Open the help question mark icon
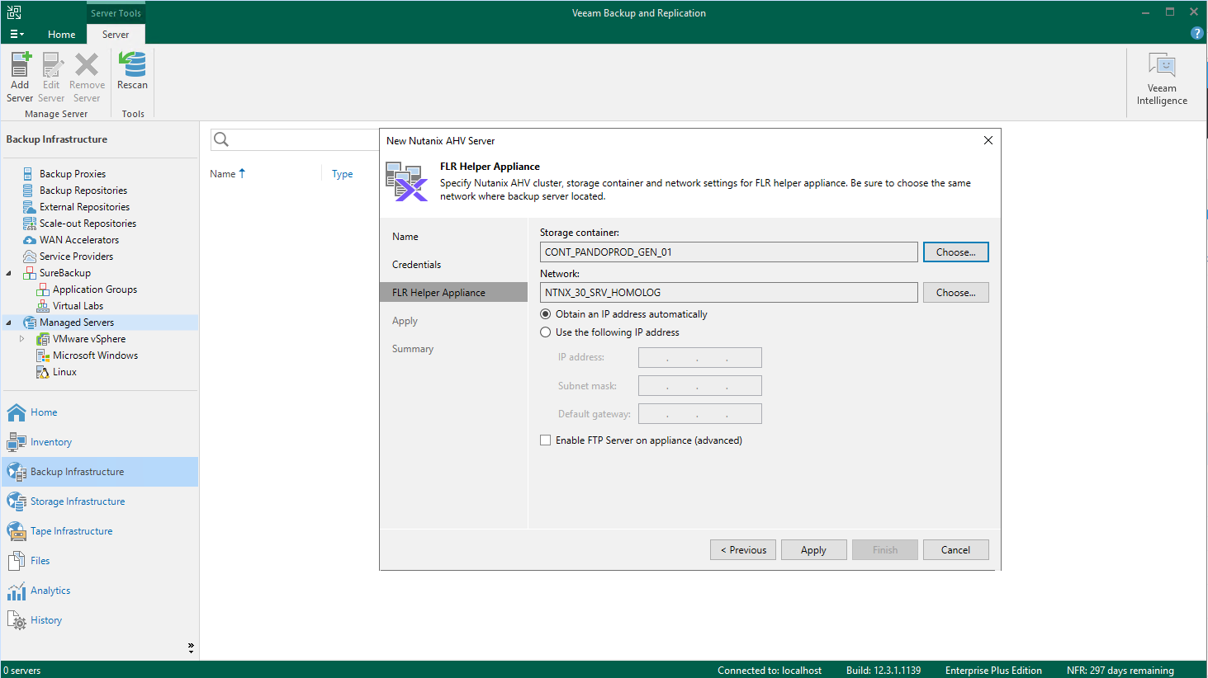This screenshot has width=1208, height=678. [1197, 34]
